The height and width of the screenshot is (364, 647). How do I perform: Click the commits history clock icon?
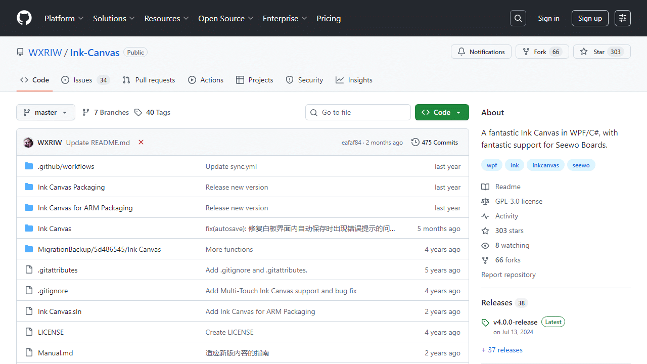point(415,143)
